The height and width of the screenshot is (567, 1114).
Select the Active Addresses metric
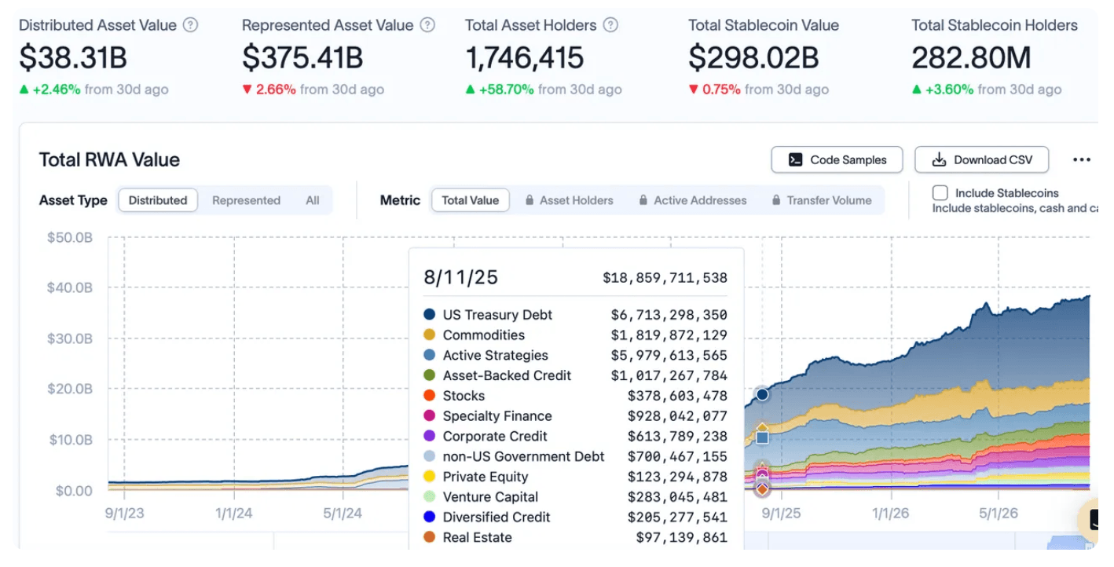[692, 200]
